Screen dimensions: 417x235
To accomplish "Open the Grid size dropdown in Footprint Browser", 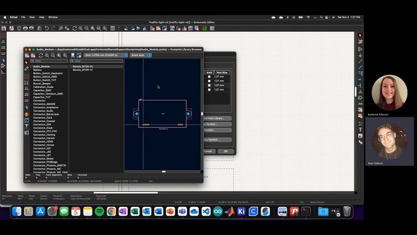I will pos(106,55).
